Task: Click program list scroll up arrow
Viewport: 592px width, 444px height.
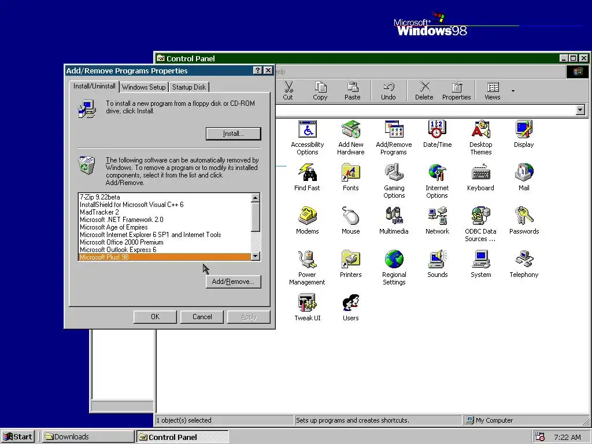Action: pyautogui.click(x=255, y=198)
